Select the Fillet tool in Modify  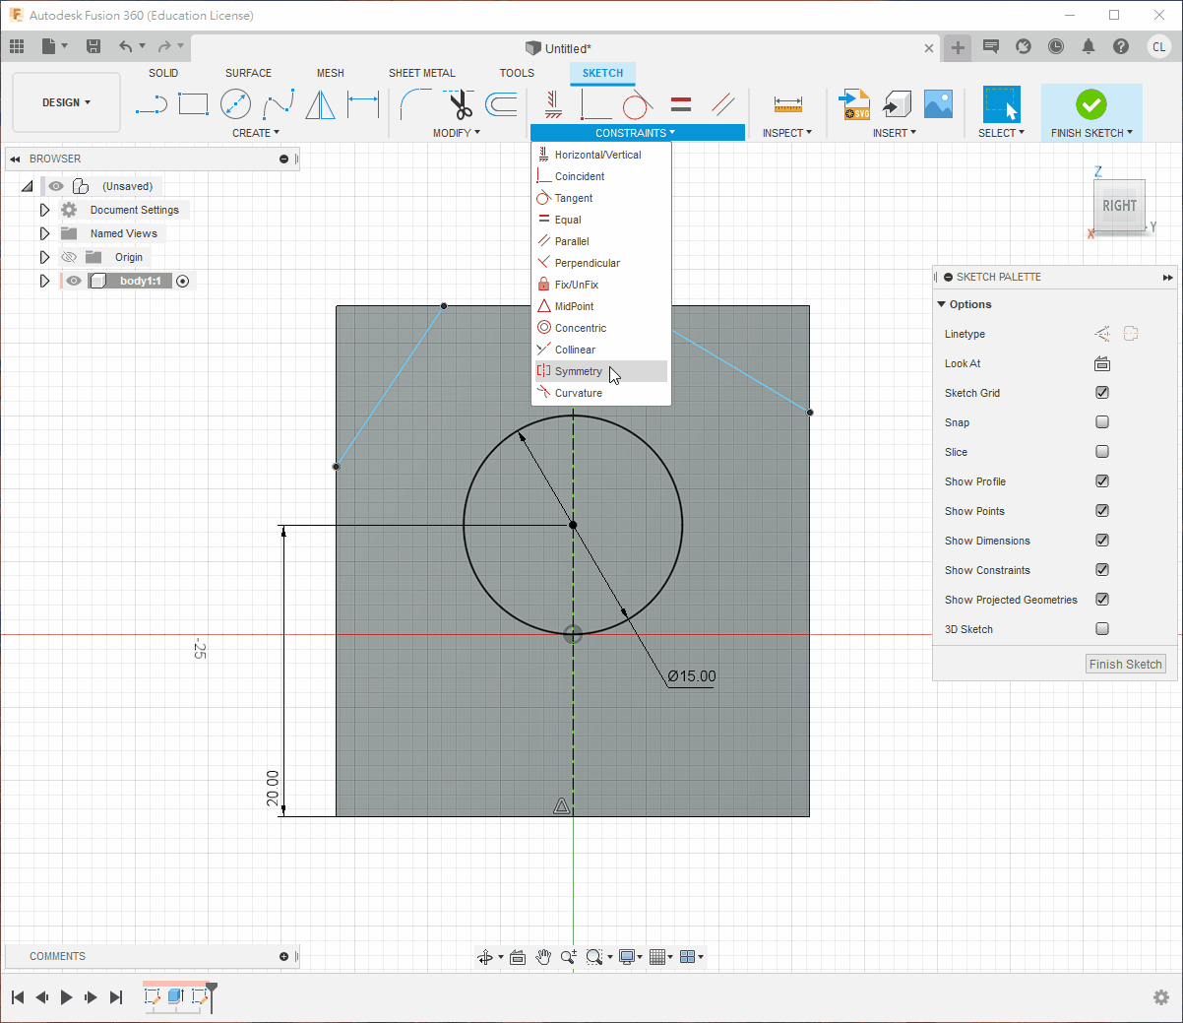(x=415, y=104)
